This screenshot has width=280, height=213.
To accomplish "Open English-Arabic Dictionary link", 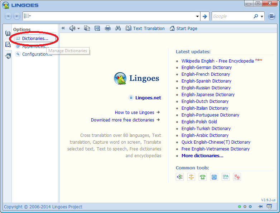I will [x=205, y=135].
